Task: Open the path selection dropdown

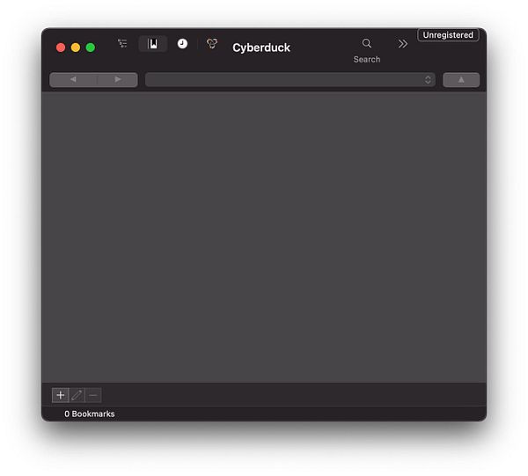Action: [x=290, y=80]
